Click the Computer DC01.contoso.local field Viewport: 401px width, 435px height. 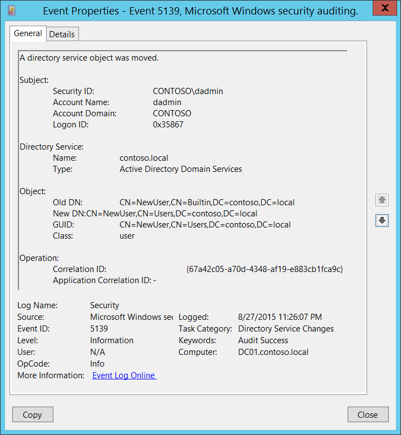pos(273,352)
